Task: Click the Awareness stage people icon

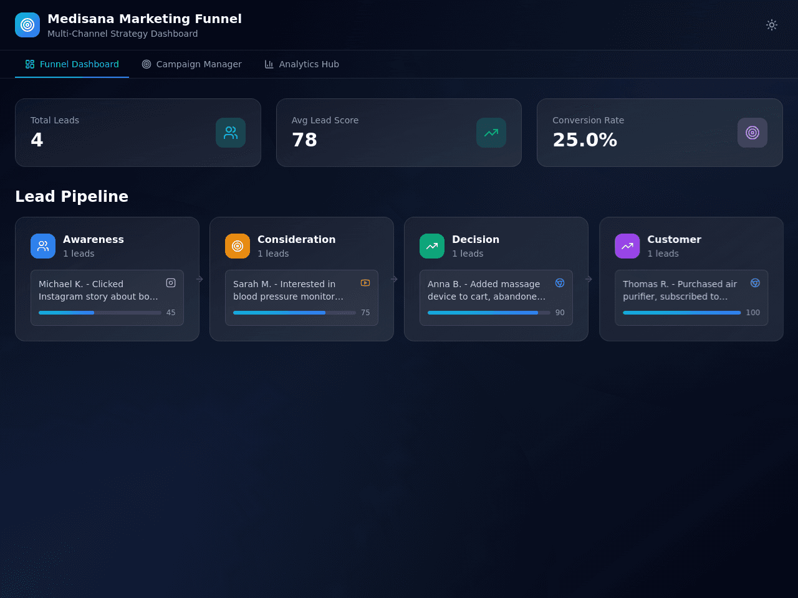Action: coord(43,246)
